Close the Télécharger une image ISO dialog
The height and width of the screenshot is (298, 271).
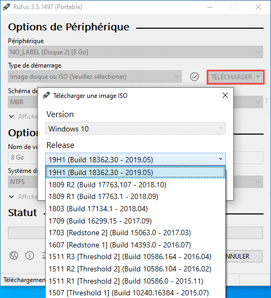click(225, 95)
